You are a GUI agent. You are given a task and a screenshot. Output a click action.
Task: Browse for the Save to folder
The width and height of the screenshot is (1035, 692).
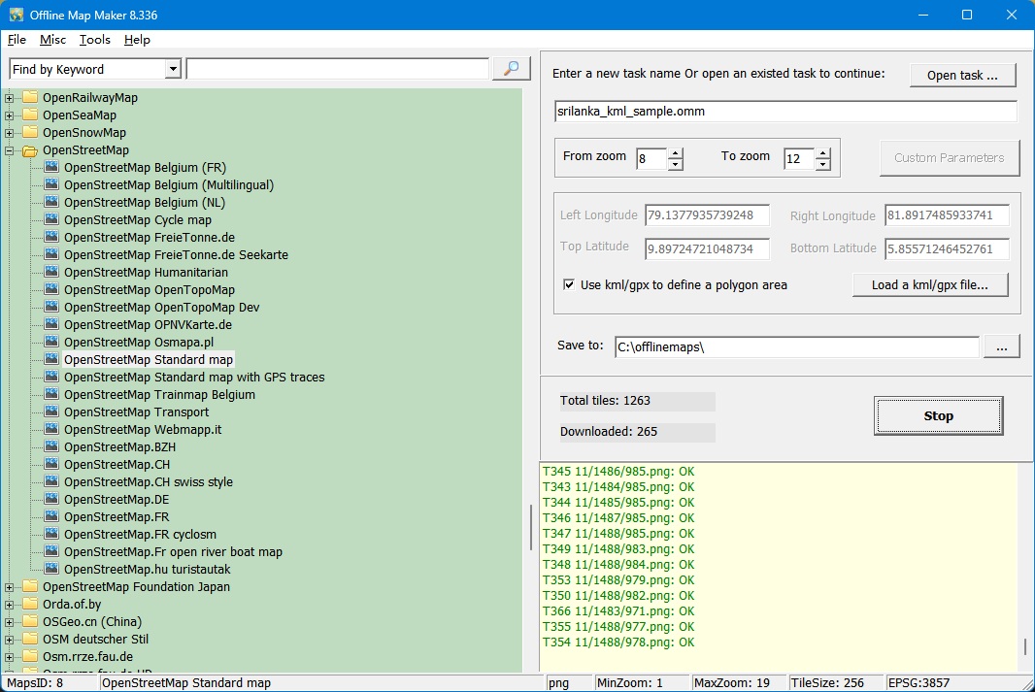(1001, 347)
